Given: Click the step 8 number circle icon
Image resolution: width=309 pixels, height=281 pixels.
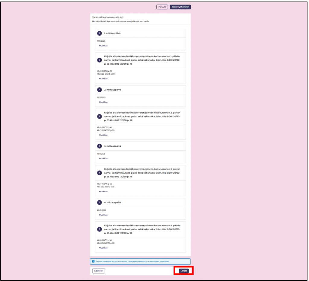Looking at the screenshot, I should [x=100, y=229].
